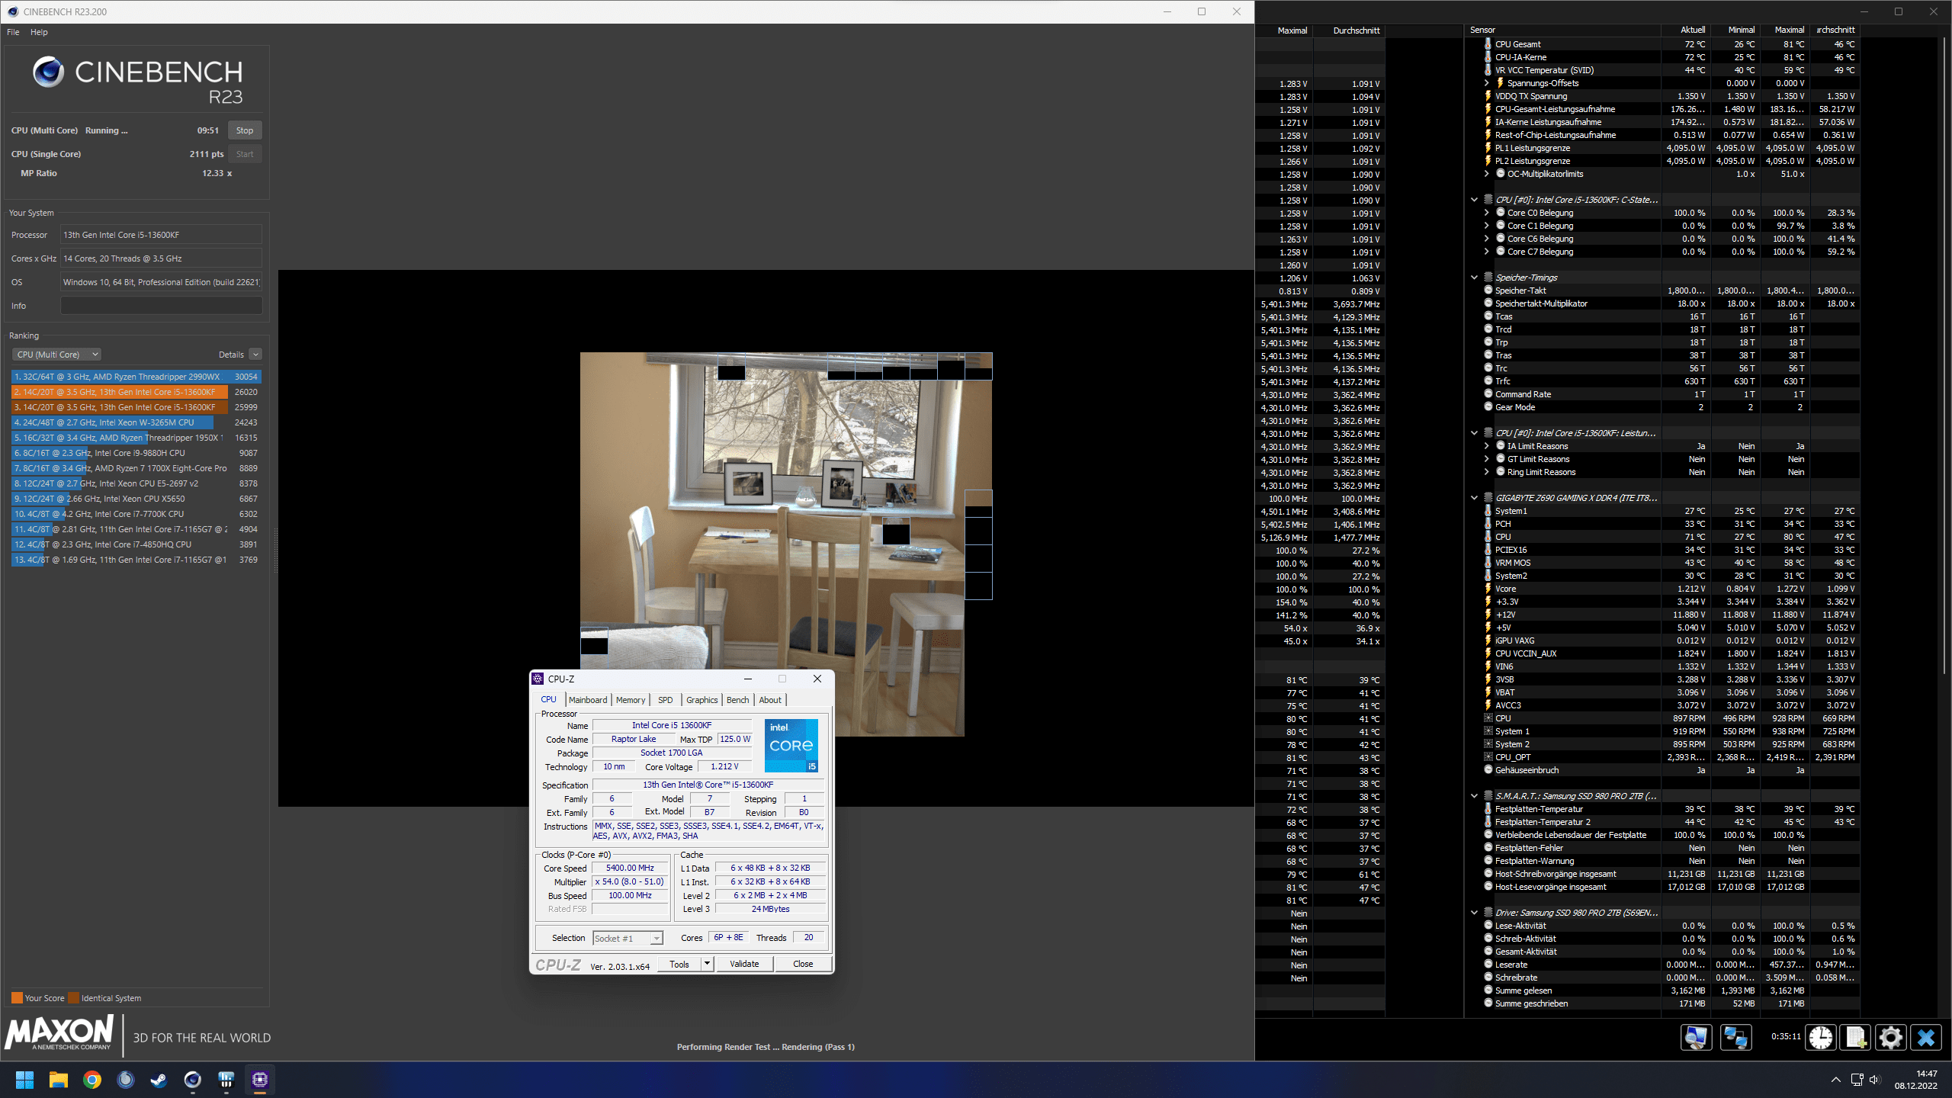Click Cinebench R23 logo sphere
The width and height of the screenshot is (1952, 1098).
pyautogui.click(x=48, y=72)
